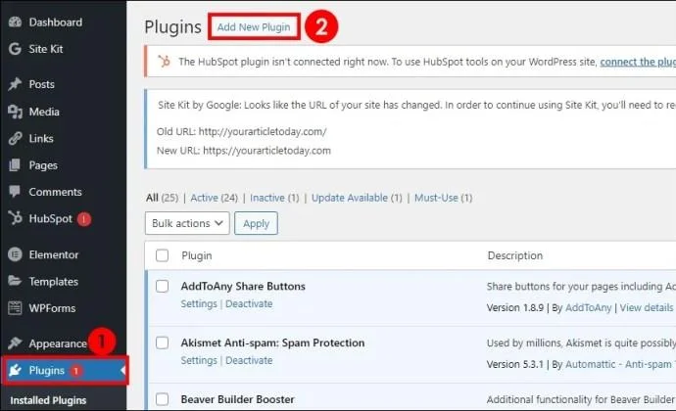Open AddToAny Share Buttons Settings
The image size is (676, 411).
[199, 303]
